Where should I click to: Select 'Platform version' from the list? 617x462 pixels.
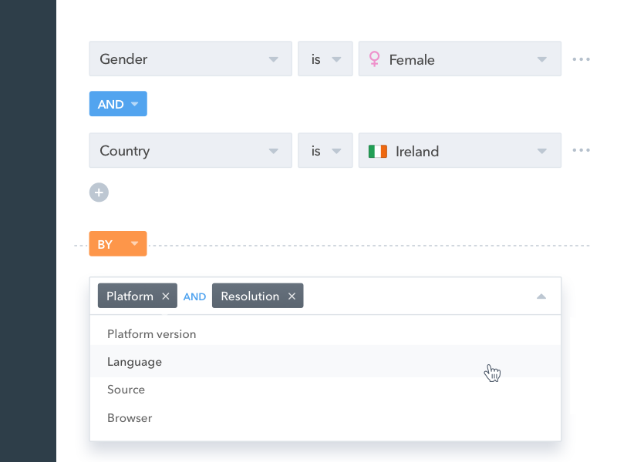[151, 333]
